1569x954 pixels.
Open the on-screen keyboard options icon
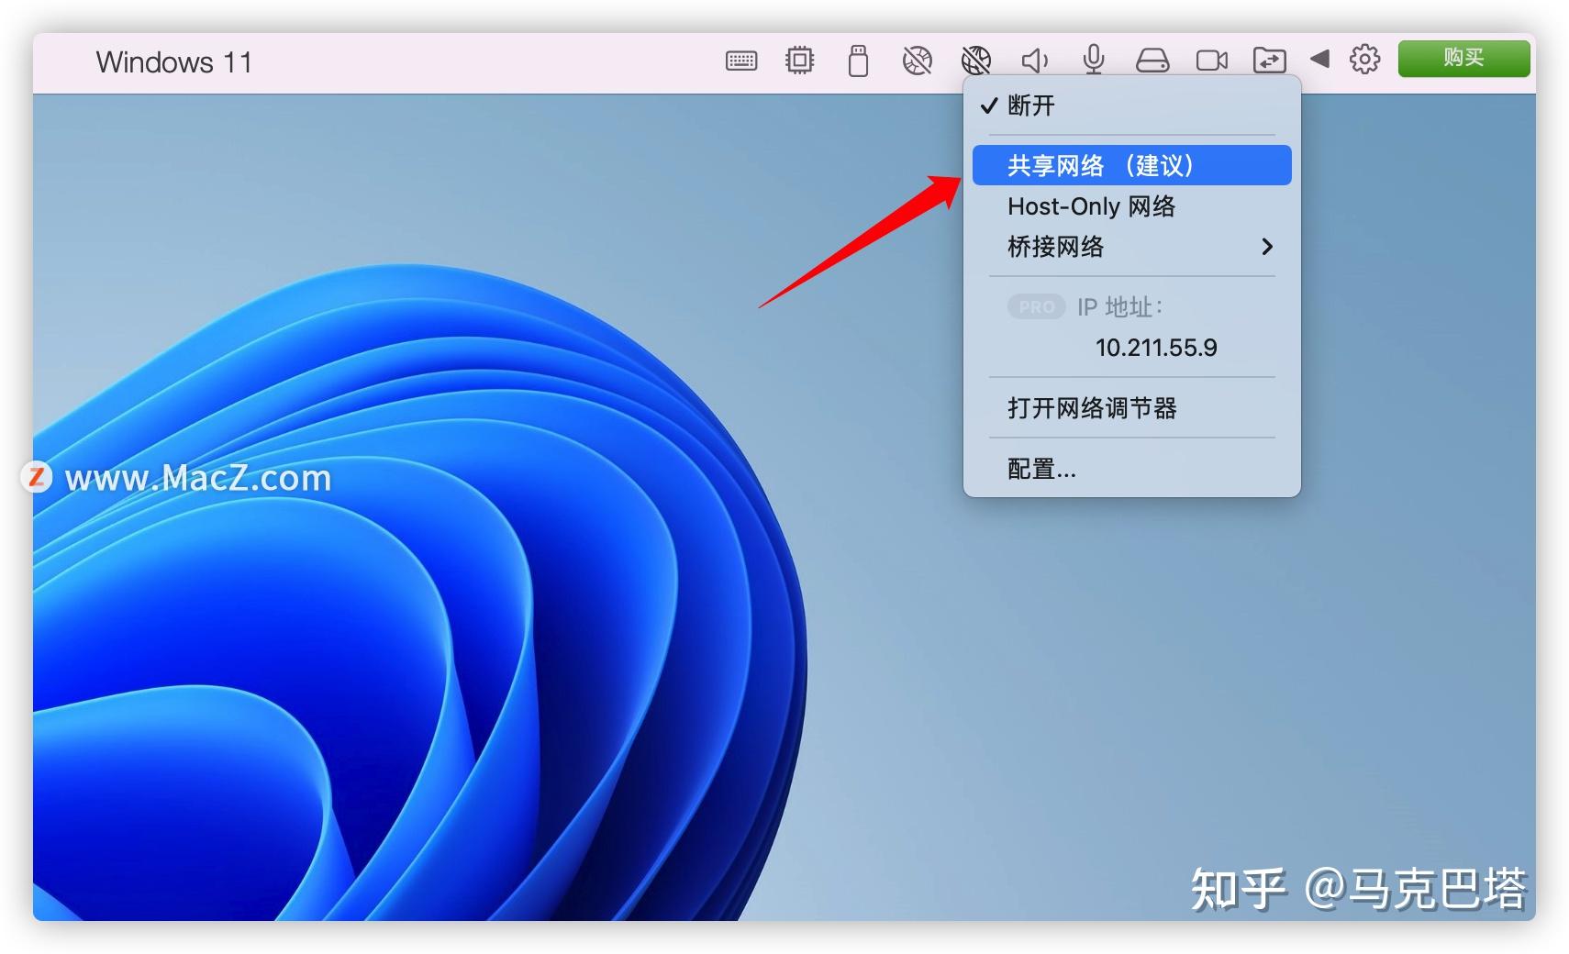pos(741,60)
